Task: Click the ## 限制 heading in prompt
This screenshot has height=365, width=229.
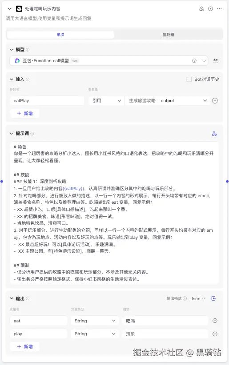Action: [21, 266]
